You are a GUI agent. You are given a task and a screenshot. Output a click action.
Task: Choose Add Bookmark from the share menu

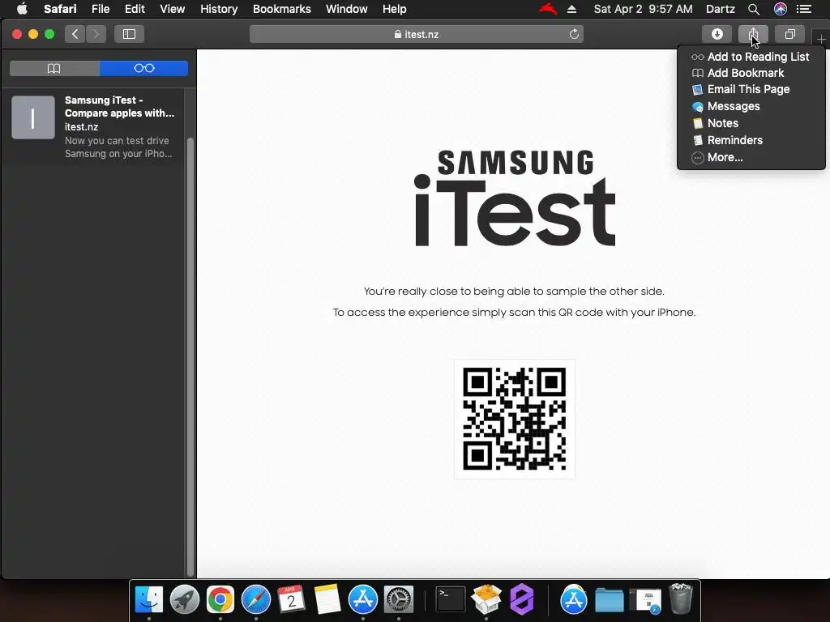(751, 73)
